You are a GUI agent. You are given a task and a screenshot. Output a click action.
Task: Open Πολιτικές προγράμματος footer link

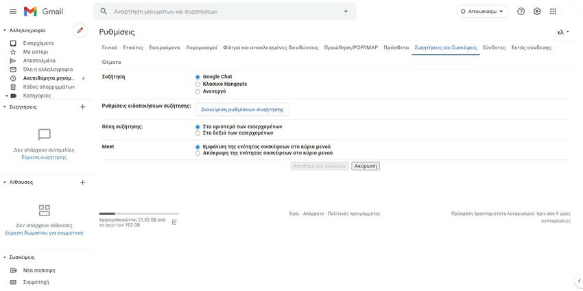[x=354, y=214]
